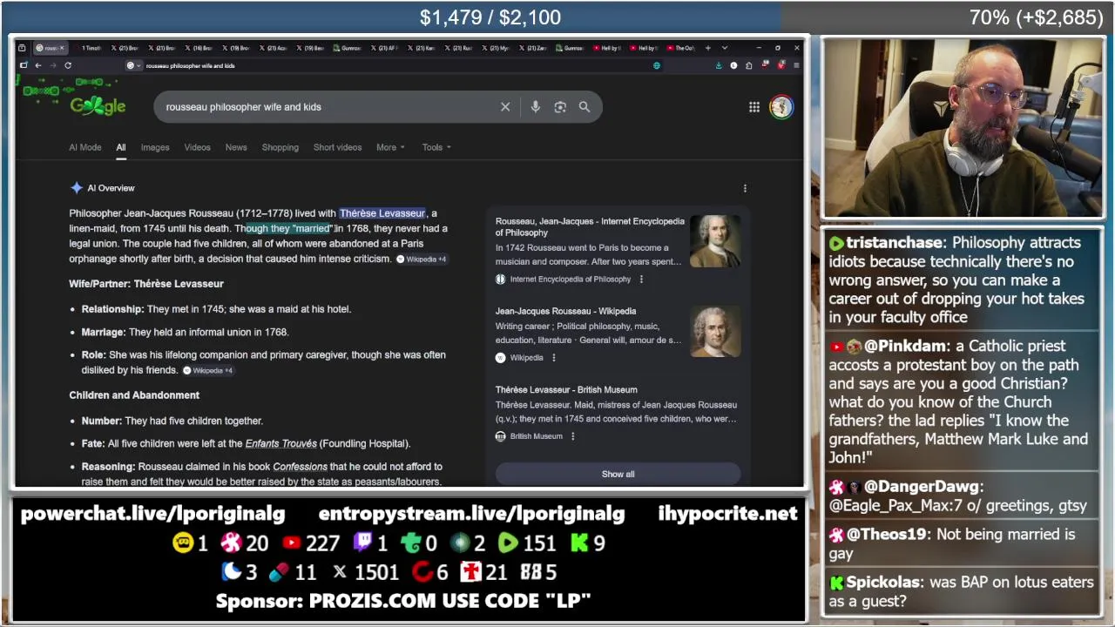This screenshot has width=1115, height=627.
Task: Reload the current browser page
Action: [x=68, y=65]
